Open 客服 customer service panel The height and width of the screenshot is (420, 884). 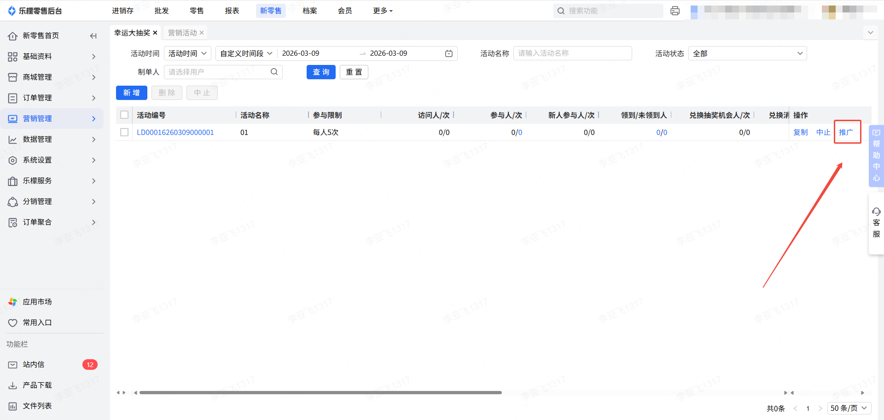[876, 223]
